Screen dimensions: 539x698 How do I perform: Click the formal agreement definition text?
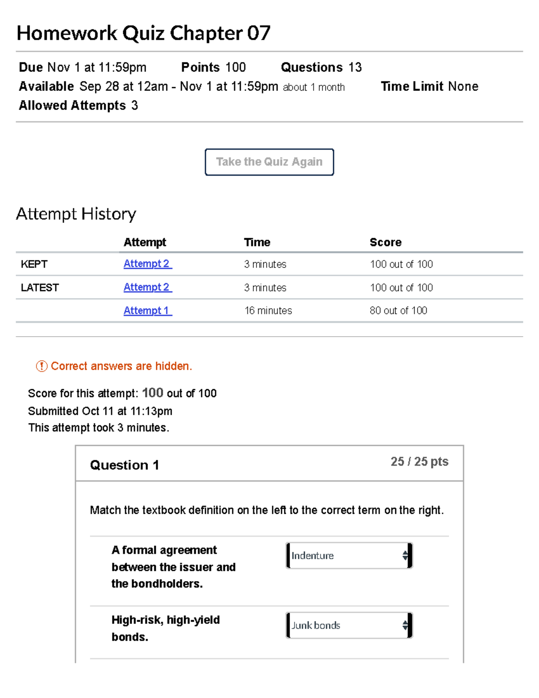coord(173,567)
